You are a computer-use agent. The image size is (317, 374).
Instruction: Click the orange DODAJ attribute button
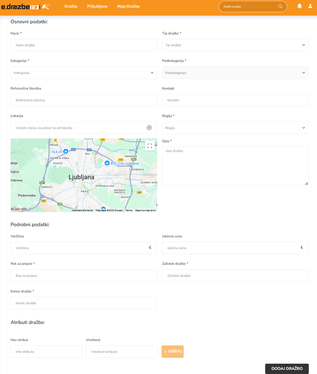click(173, 351)
